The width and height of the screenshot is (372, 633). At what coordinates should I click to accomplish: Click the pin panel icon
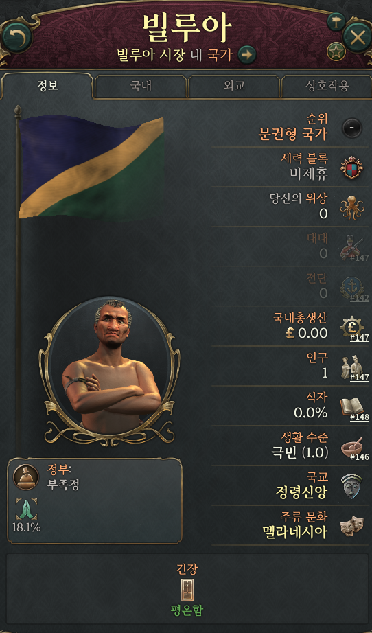pyautogui.click(x=336, y=22)
